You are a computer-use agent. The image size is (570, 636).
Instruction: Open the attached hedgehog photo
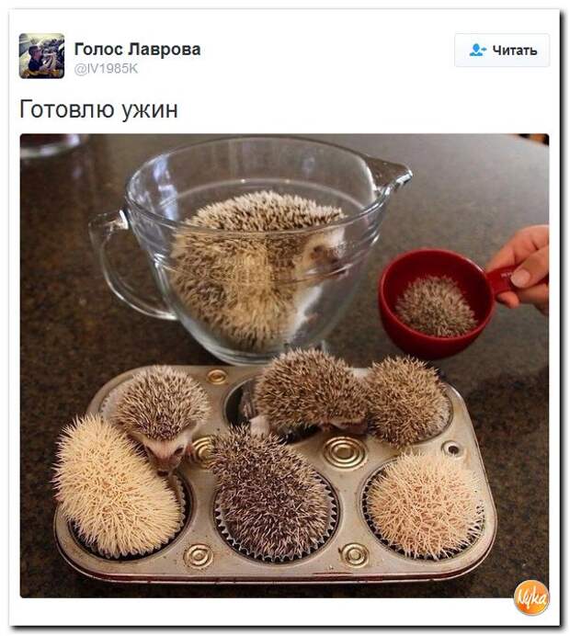284,366
